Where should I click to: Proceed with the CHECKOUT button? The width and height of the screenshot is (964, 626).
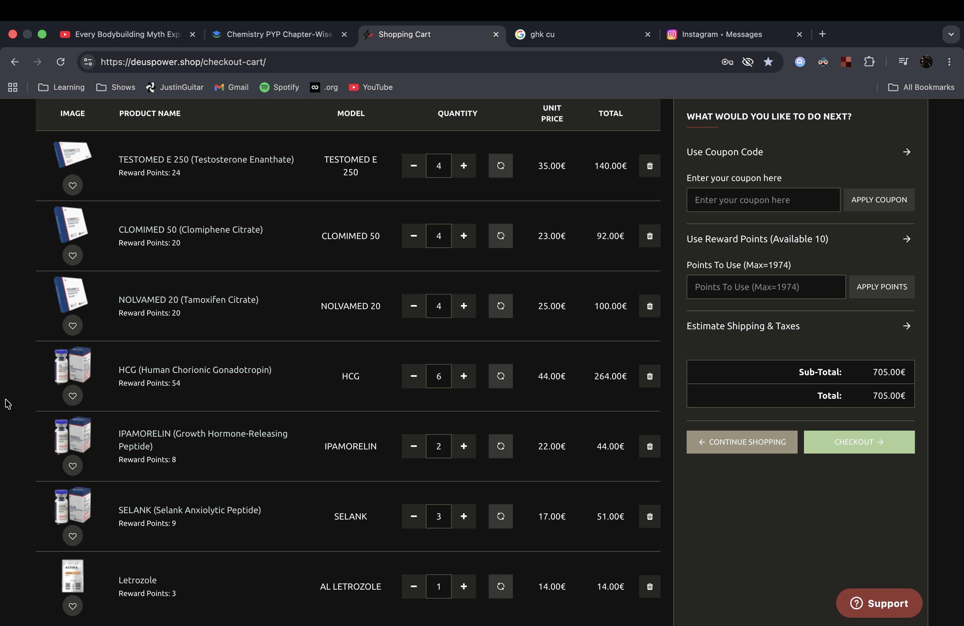point(859,442)
